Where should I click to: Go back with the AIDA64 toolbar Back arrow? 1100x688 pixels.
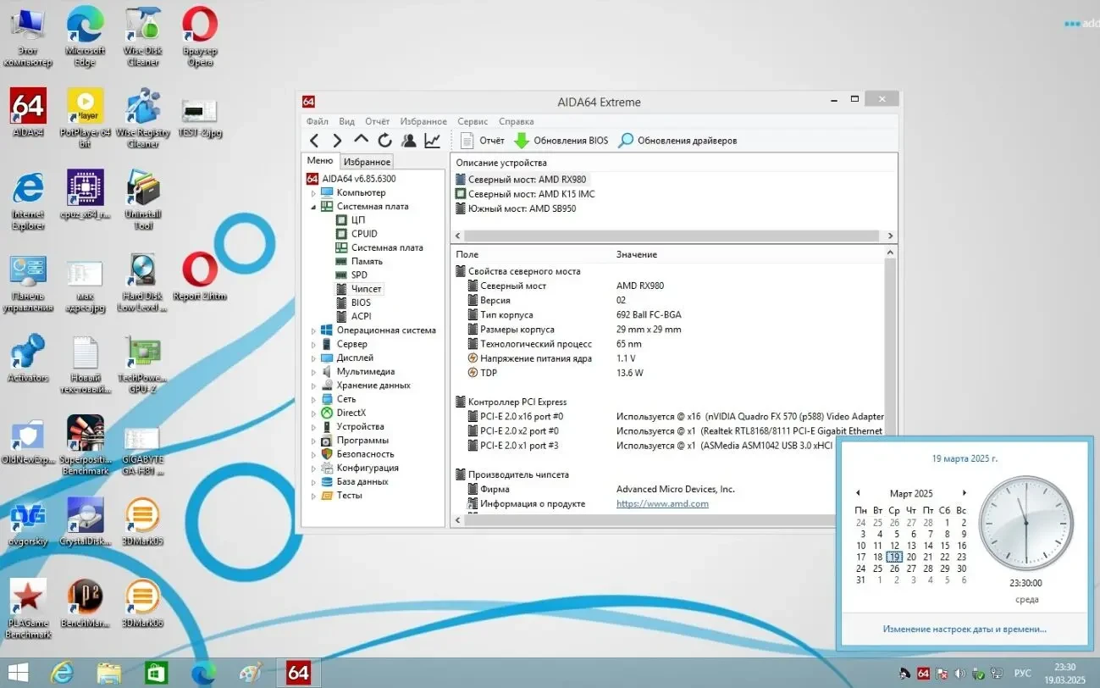[x=314, y=141]
